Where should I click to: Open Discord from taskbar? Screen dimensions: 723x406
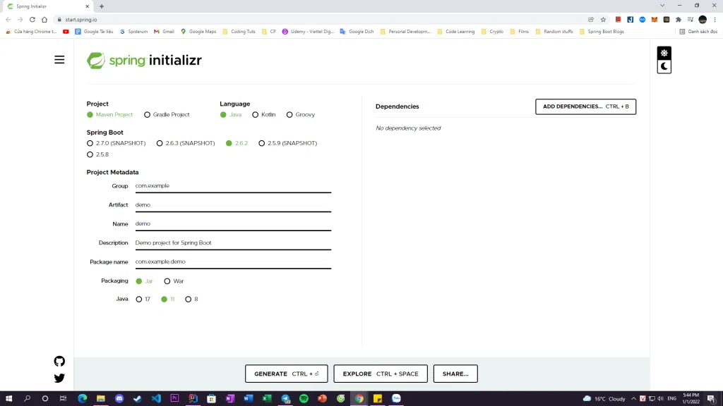coord(119,398)
